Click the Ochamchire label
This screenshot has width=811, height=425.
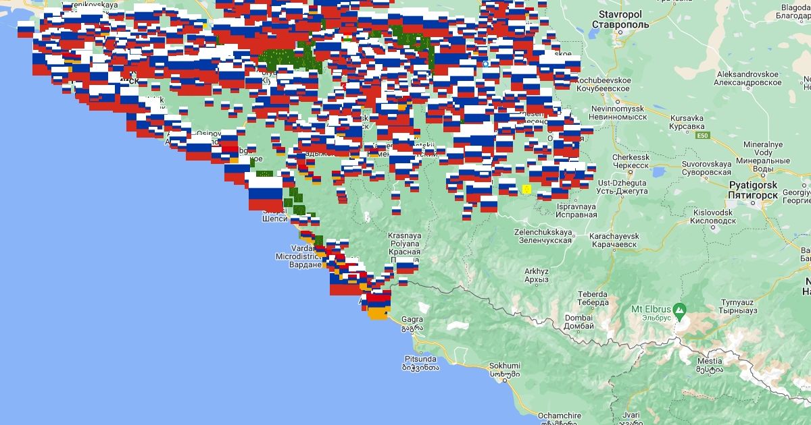click(560, 419)
